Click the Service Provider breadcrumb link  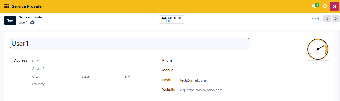click(x=31, y=17)
